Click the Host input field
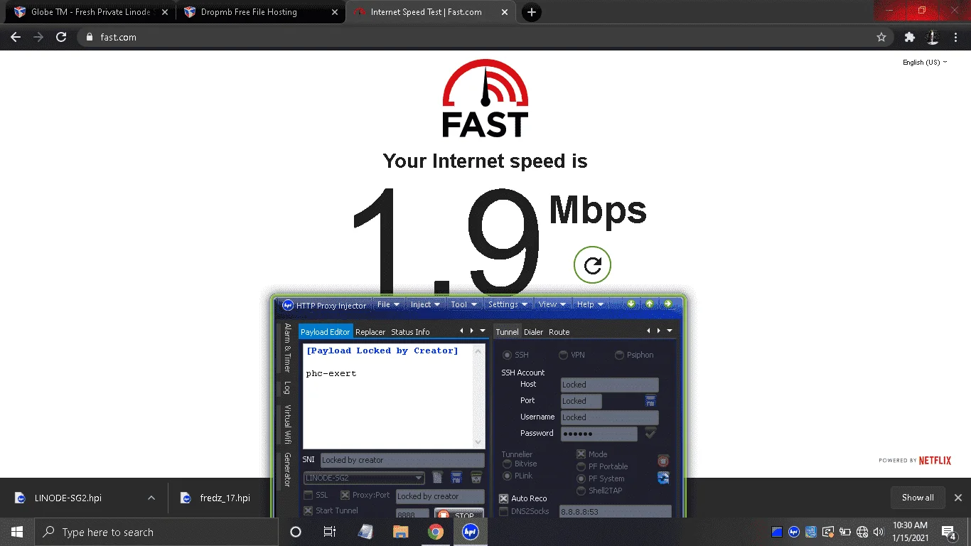Image resolution: width=971 pixels, height=546 pixels. pos(609,385)
